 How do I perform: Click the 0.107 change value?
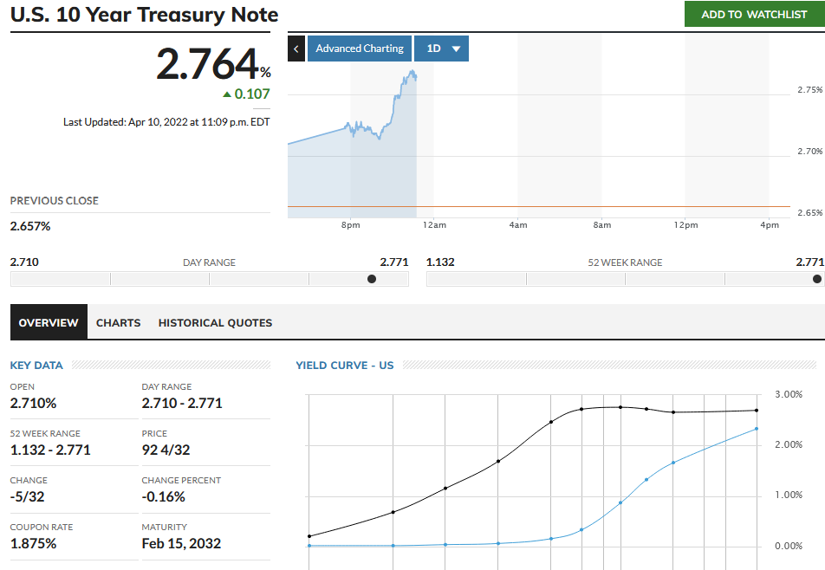(252, 94)
